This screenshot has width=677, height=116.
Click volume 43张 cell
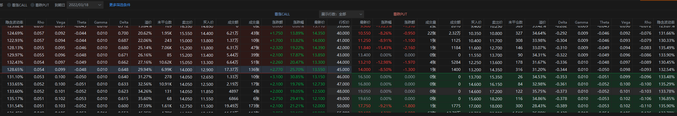[255, 33]
